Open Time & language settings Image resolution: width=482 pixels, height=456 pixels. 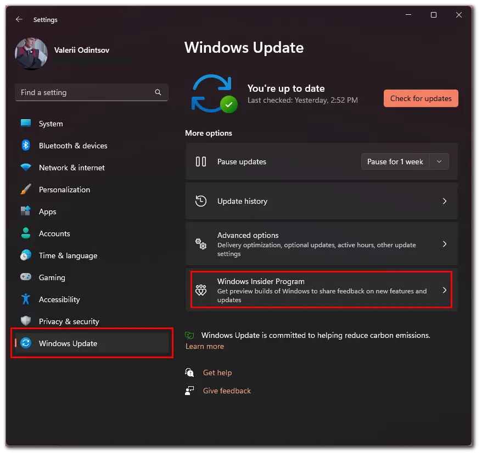(92, 255)
